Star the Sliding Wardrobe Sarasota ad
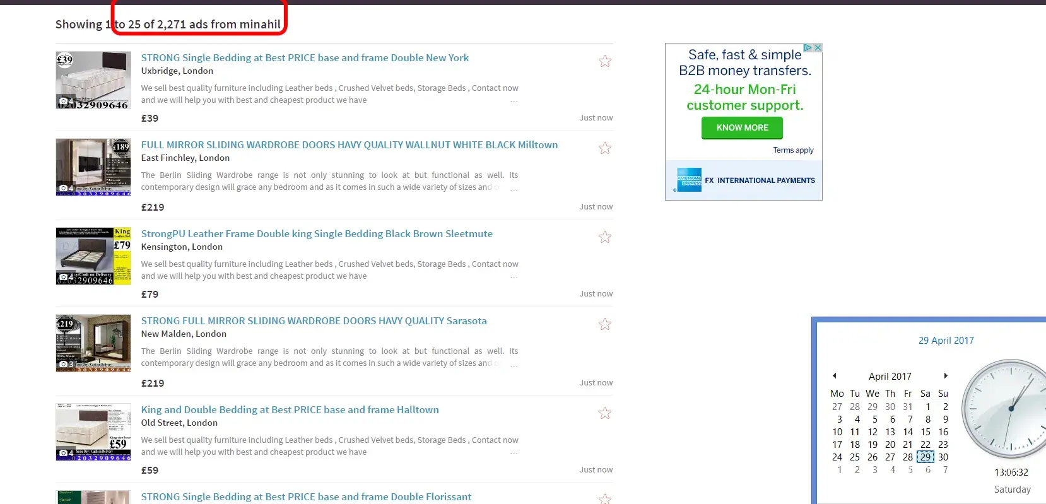 coord(605,324)
